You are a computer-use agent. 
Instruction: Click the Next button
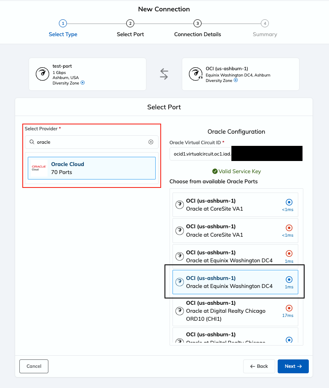pos(293,366)
